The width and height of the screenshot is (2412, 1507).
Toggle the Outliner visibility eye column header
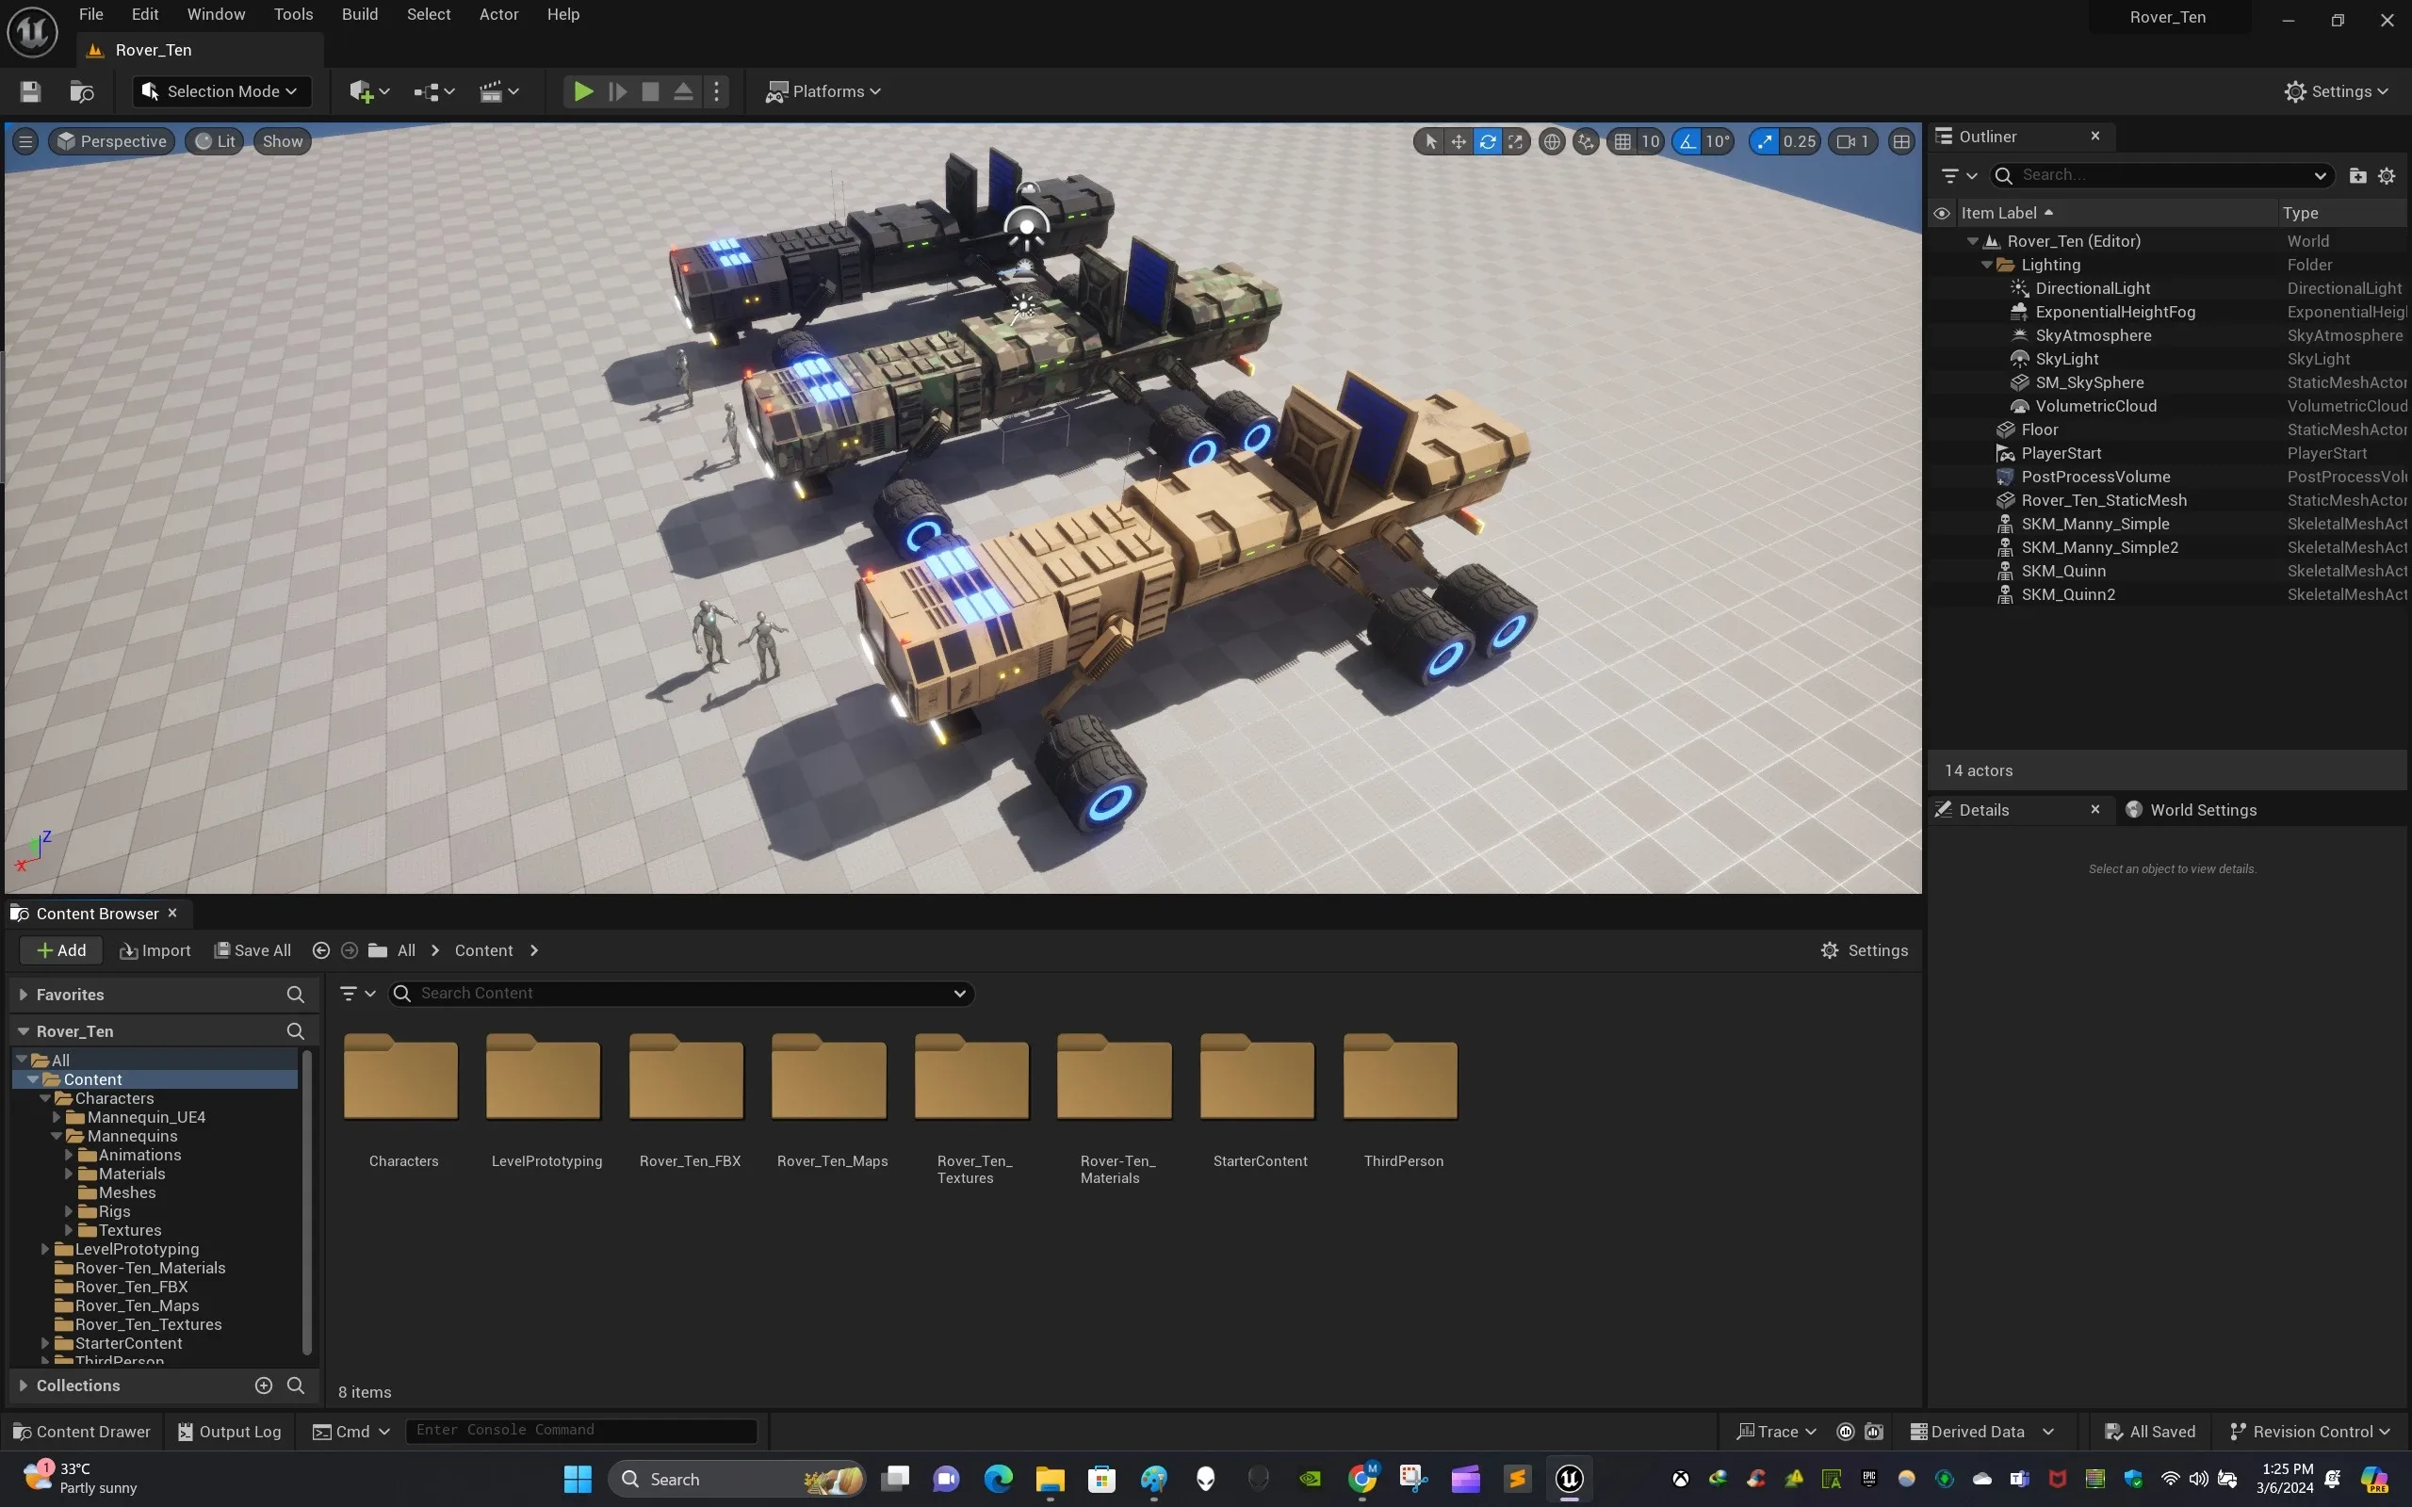coord(1942,213)
